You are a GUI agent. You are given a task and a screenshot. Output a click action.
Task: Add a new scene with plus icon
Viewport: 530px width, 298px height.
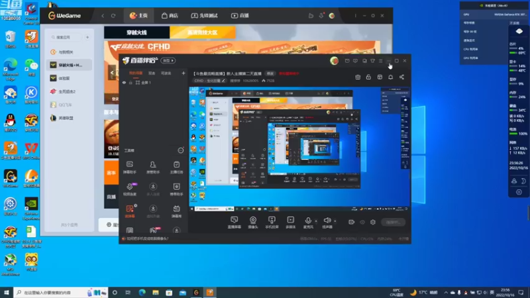coord(184,73)
